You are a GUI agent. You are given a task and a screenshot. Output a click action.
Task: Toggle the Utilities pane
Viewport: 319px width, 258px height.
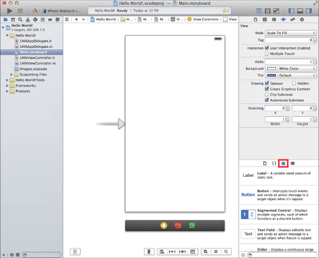pos(309,11)
